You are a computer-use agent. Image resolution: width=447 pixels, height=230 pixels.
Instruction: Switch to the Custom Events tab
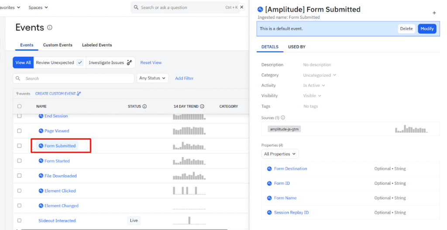click(58, 45)
